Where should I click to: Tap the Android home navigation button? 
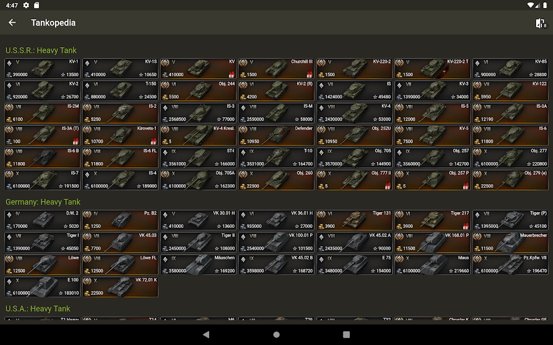tap(276, 333)
